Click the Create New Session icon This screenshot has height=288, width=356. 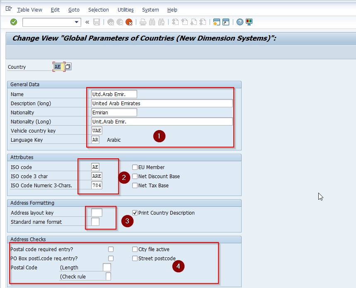pyautogui.click(x=216, y=22)
